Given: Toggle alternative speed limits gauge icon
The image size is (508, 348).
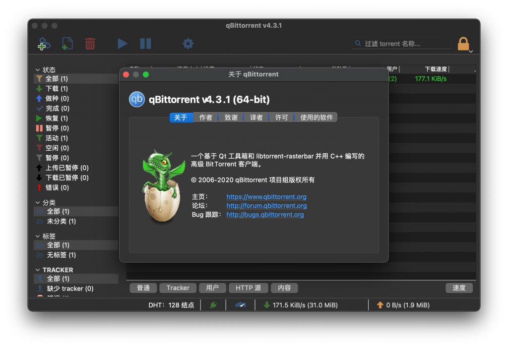Looking at the screenshot, I should point(241,305).
